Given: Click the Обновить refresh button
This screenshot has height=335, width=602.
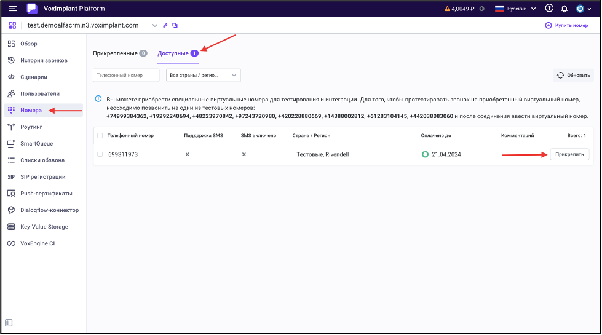Looking at the screenshot, I should coord(573,75).
